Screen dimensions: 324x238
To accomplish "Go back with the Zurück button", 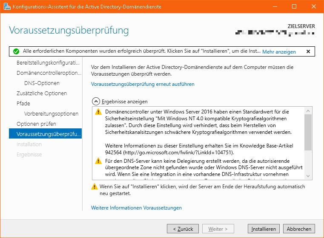I will (x=183, y=229).
